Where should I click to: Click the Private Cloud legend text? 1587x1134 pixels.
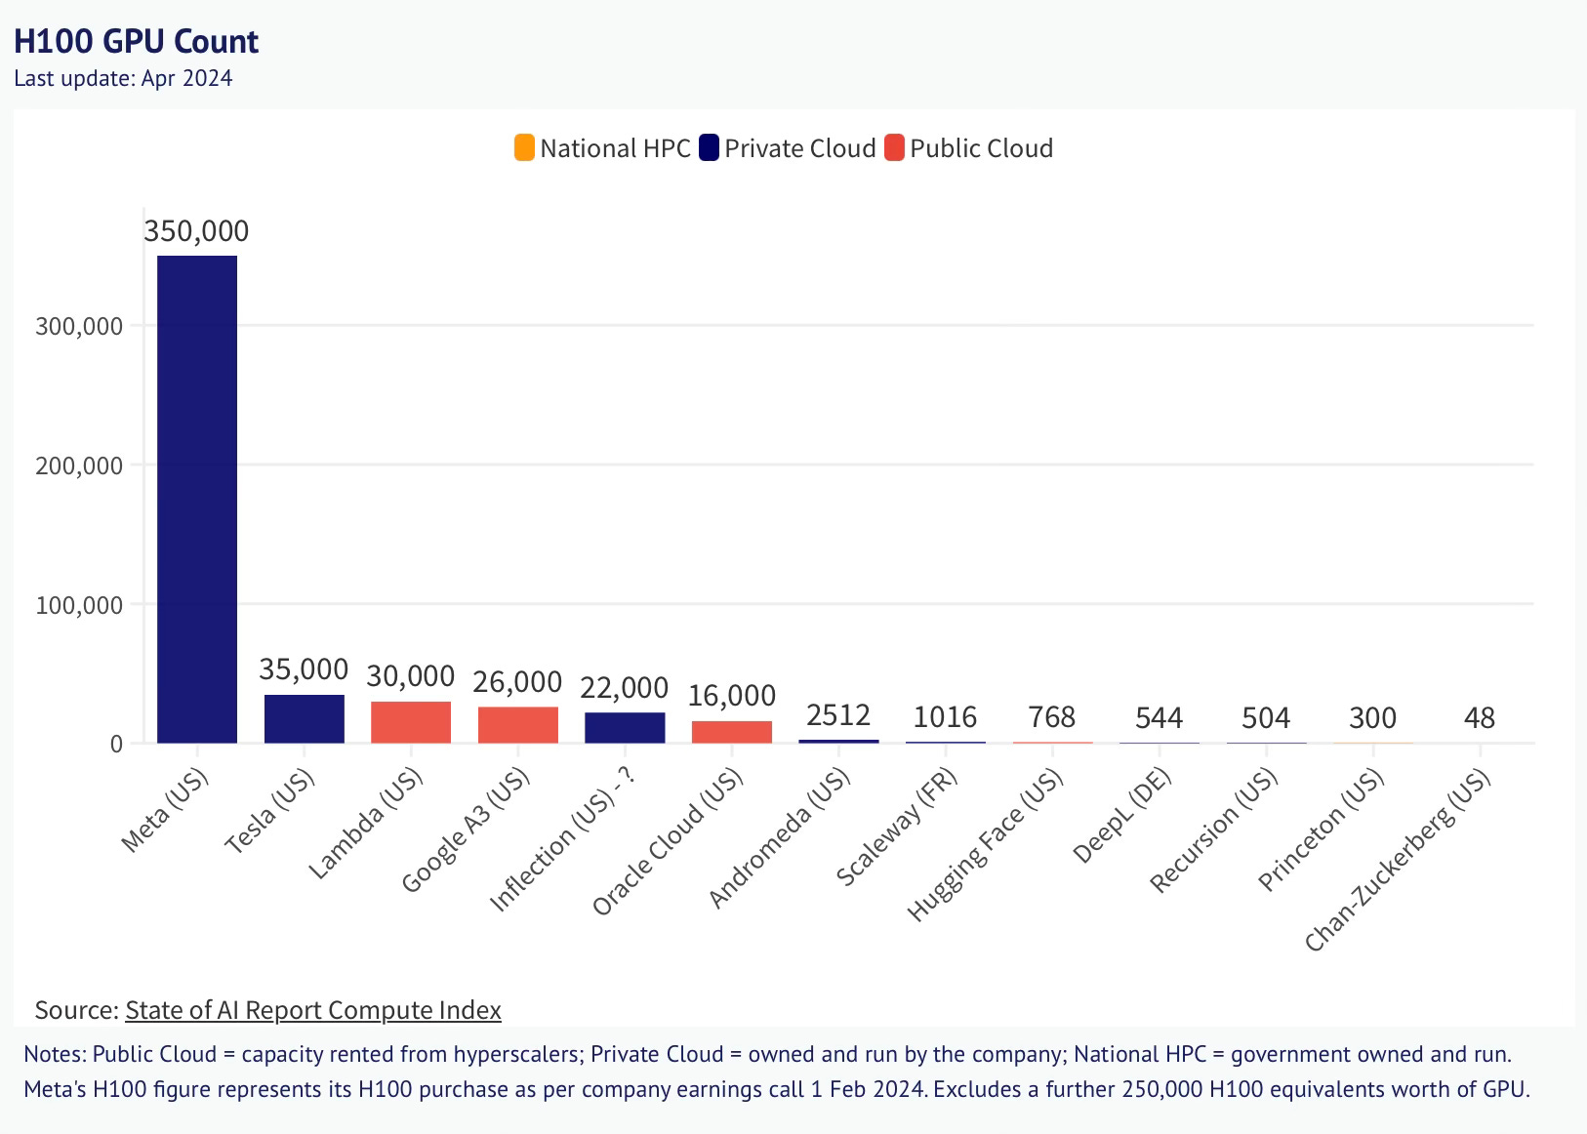click(x=800, y=148)
